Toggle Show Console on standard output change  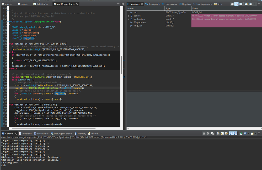(230, 134)
